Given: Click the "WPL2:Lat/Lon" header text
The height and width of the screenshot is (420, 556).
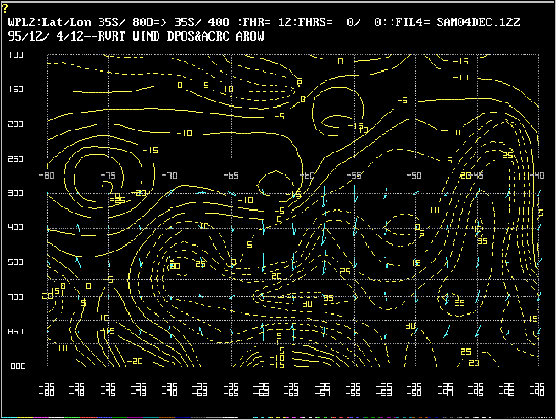Looking at the screenshot, I should 50,22.
